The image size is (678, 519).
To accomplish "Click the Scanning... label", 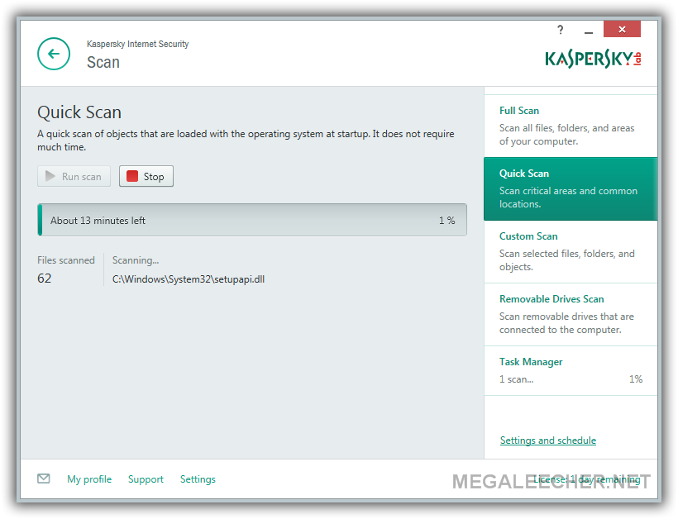I will [x=136, y=260].
